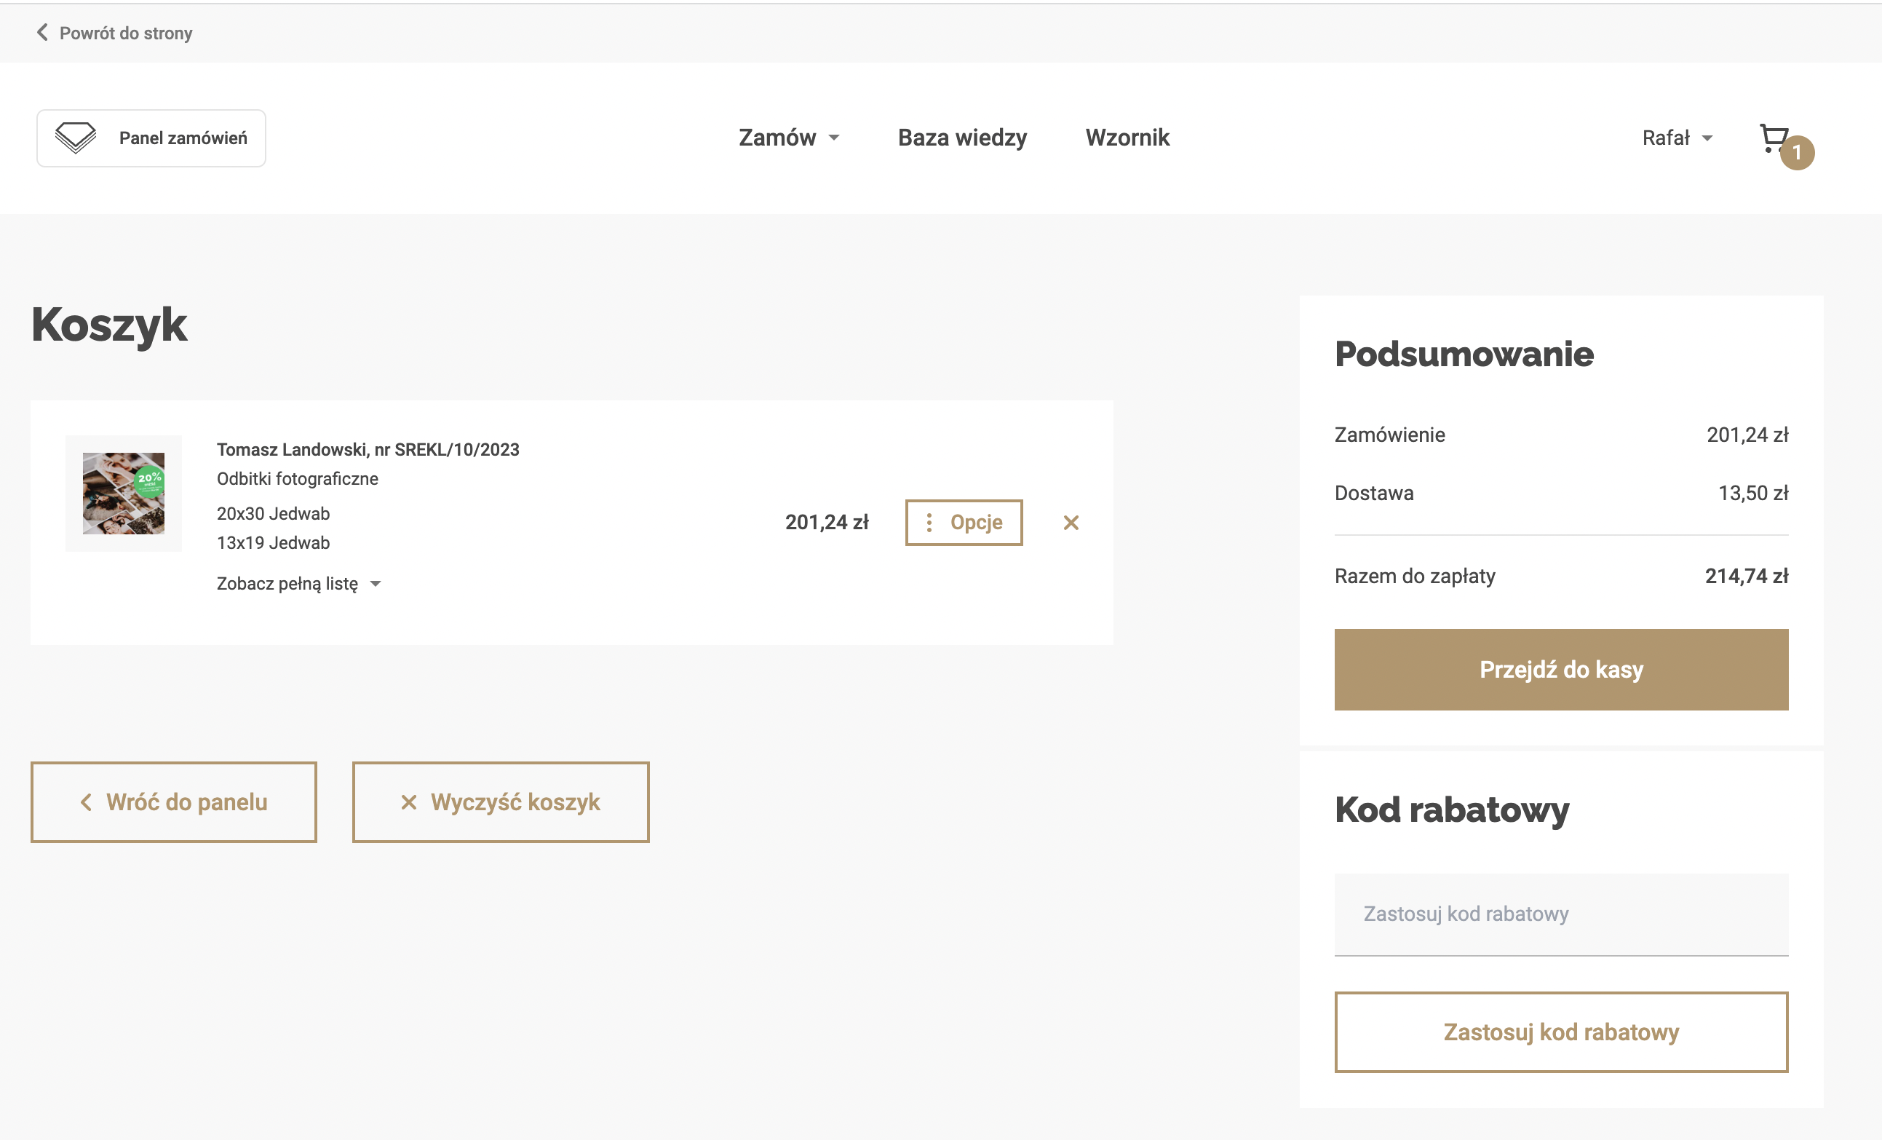Click Wróć do panelu button
1882x1140 pixels.
click(x=173, y=801)
